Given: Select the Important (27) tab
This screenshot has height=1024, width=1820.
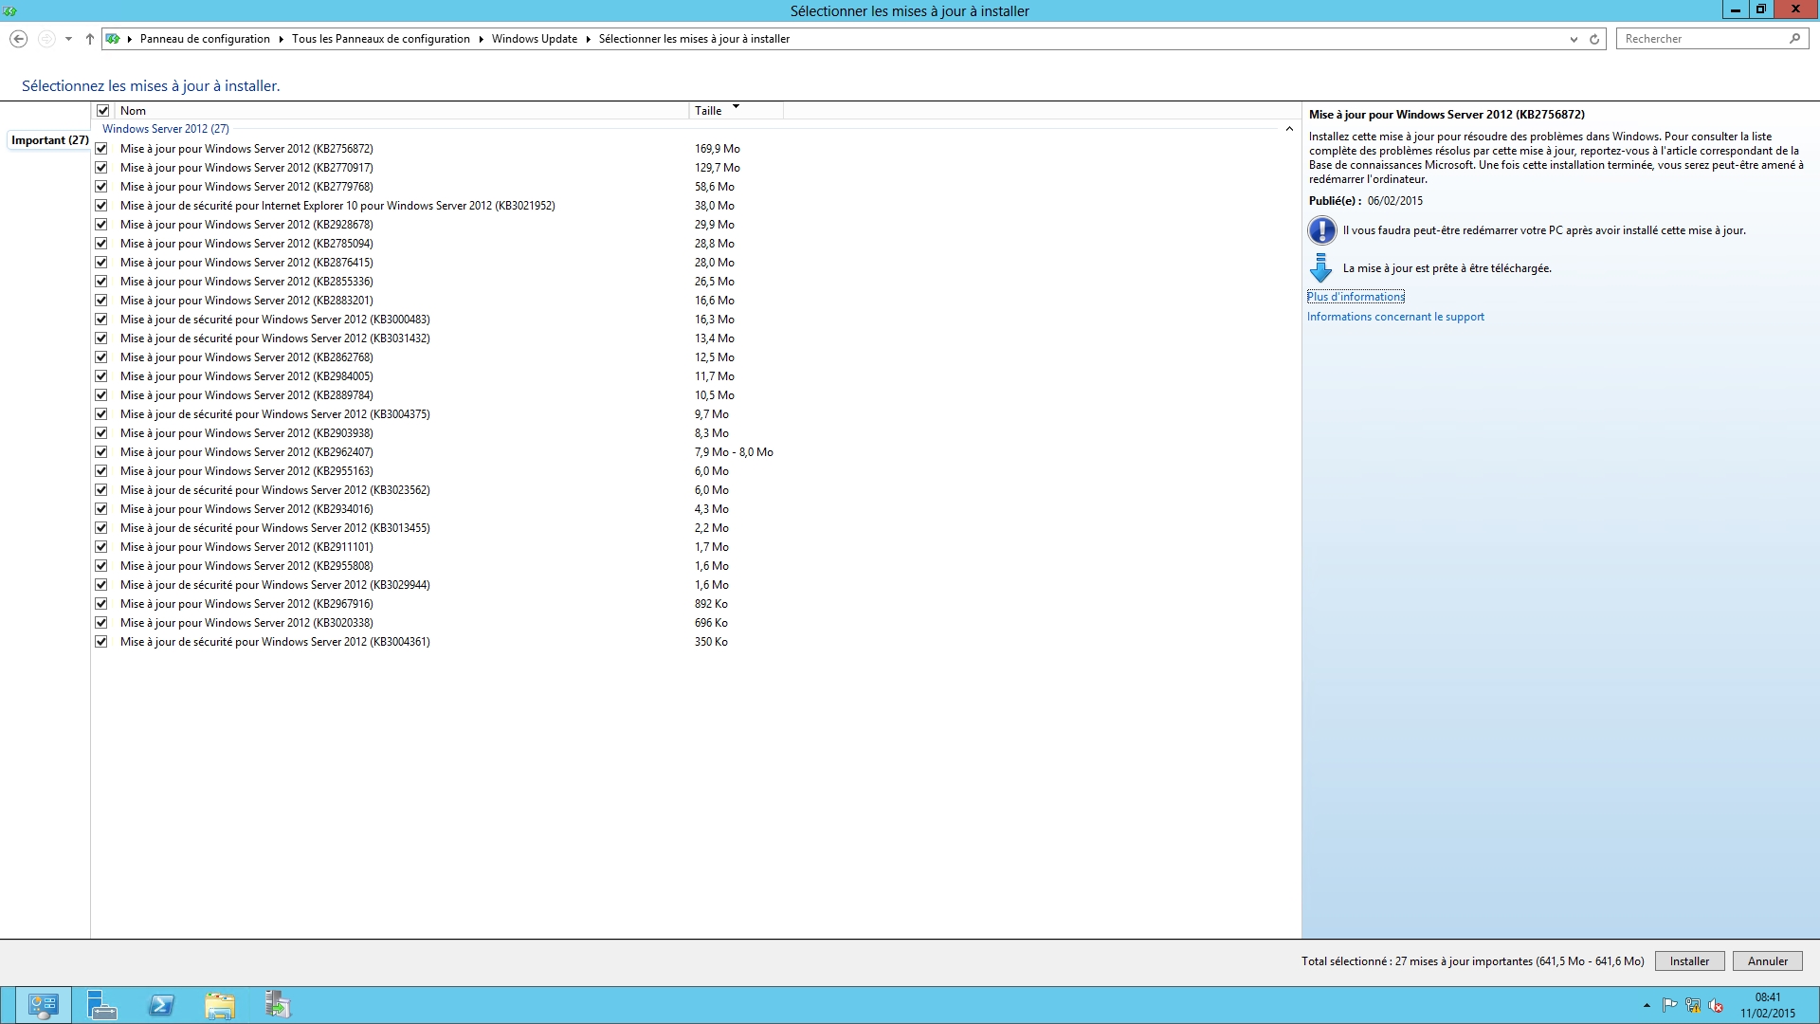Looking at the screenshot, I should [x=49, y=140].
